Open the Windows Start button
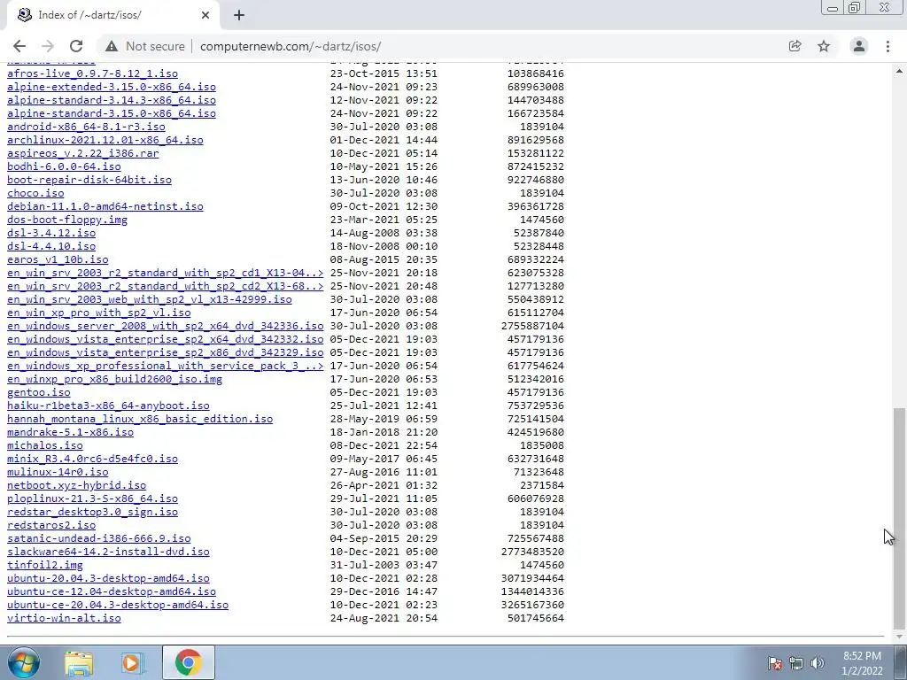 click(24, 662)
